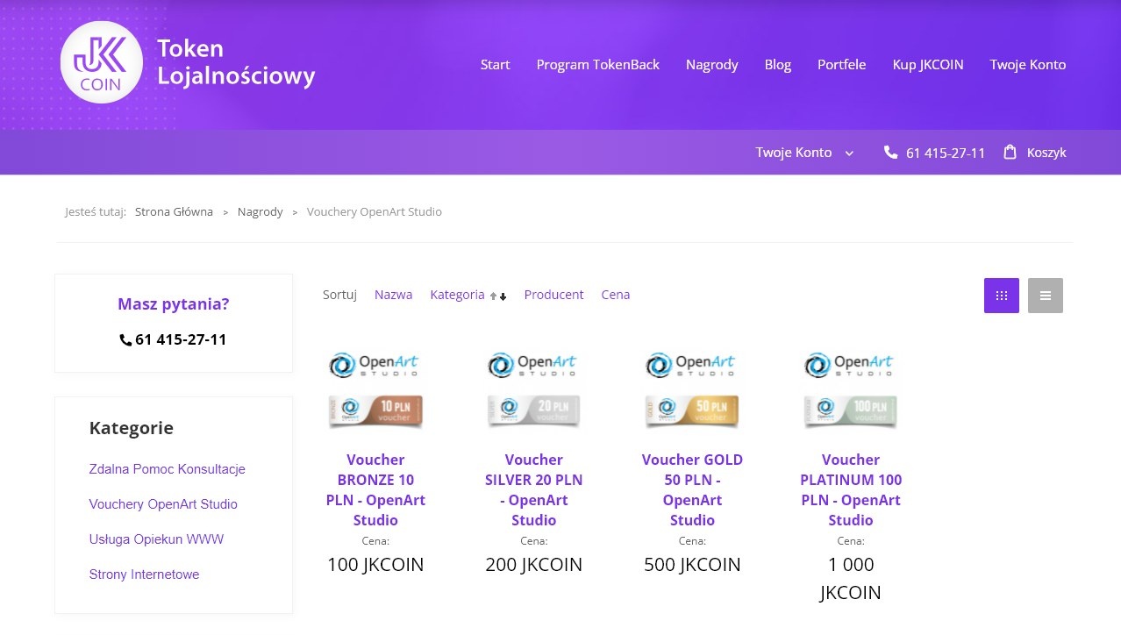Open Voucher BRONZE 10 PLN product title
This screenshot has width=1121, height=635.
point(375,489)
